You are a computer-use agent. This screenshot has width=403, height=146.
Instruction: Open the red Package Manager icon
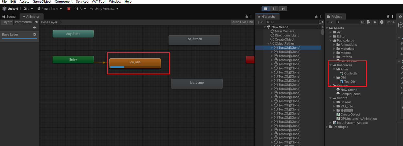(x=69, y=9)
